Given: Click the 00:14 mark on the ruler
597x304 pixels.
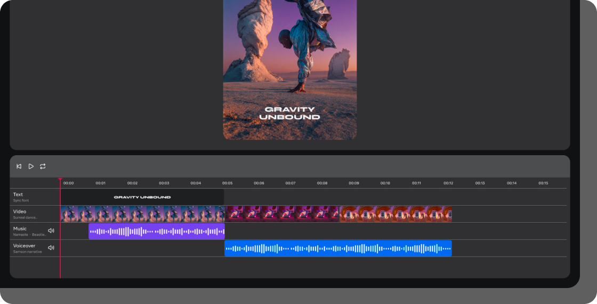Looking at the screenshot, I should (x=512, y=183).
